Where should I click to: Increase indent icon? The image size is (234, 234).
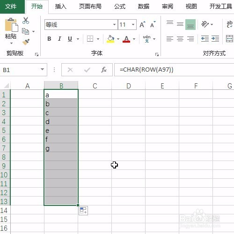215,38
